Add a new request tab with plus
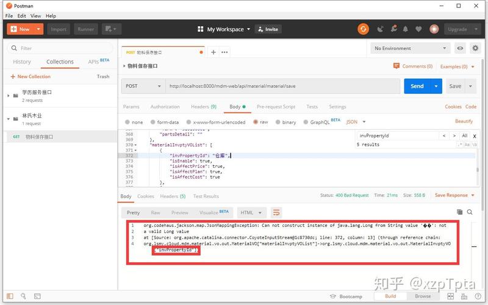This screenshot has width=488, height=305. [213, 52]
